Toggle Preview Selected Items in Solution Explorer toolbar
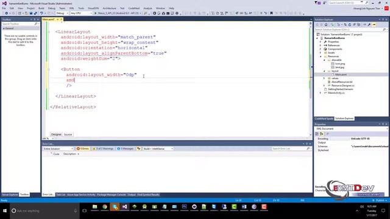 (374, 24)
